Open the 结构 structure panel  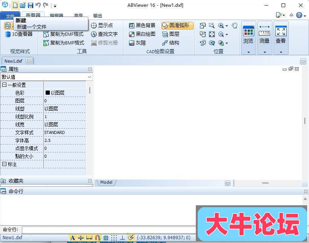point(171,43)
